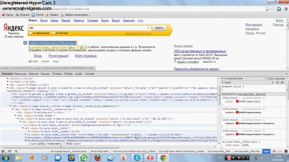The height and width of the screenshot is (162, 289).
Task: Collapse the Styles section
Action: [x=223, y=83]
